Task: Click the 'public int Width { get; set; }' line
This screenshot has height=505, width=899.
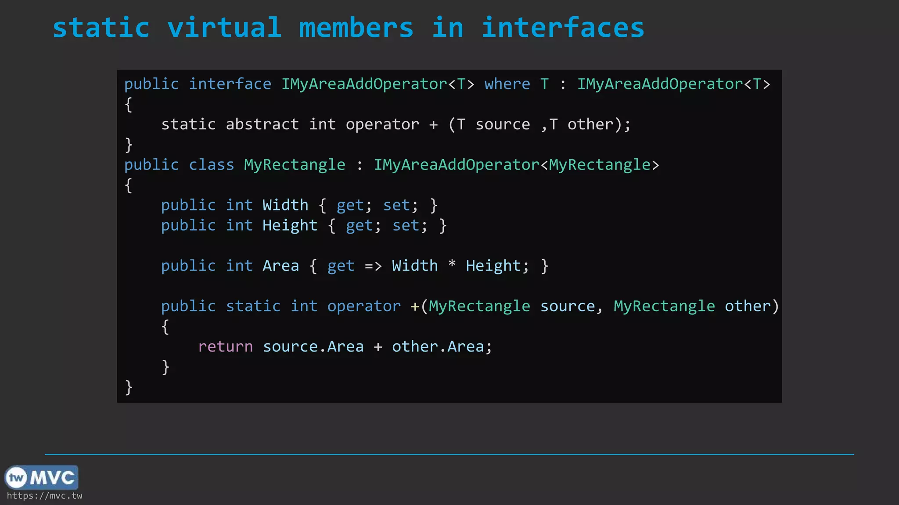Action: click(299, 205)
